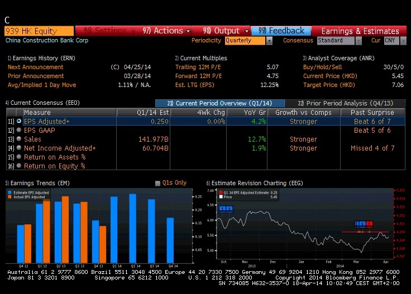Select the EPS GAAP radio button
Screen dimensions: 411x294
coord(19,130)
